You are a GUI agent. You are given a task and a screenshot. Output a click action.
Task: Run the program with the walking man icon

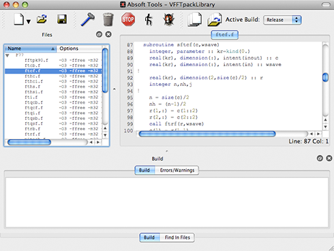[149, 20]
